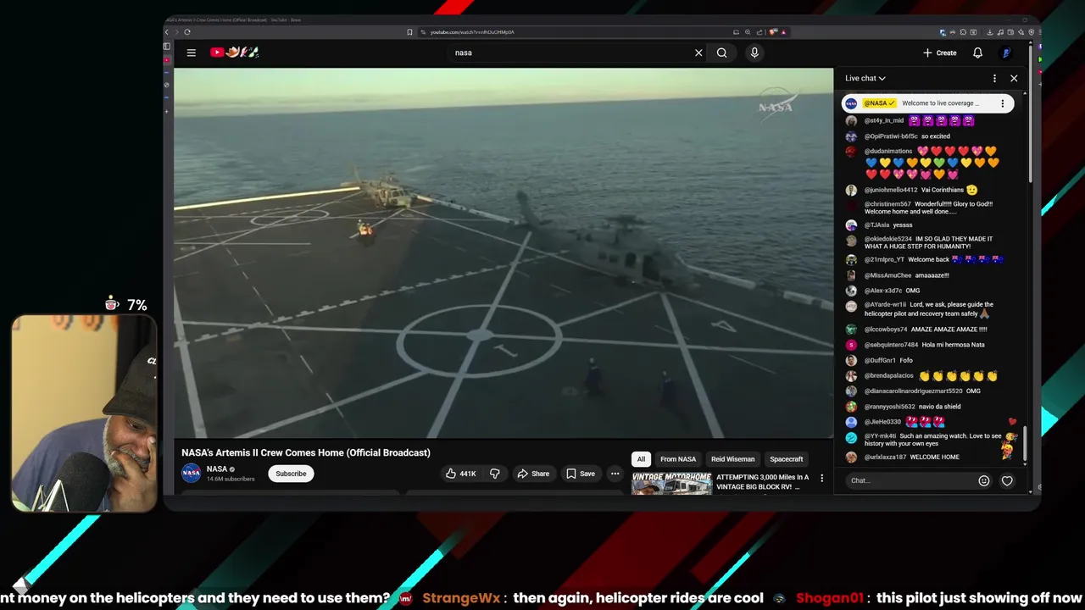Image resolution: width=1085 pixels, height=610 pixels.
Task: Grab the live chat scrollbar
Action: click(1025, 444)
